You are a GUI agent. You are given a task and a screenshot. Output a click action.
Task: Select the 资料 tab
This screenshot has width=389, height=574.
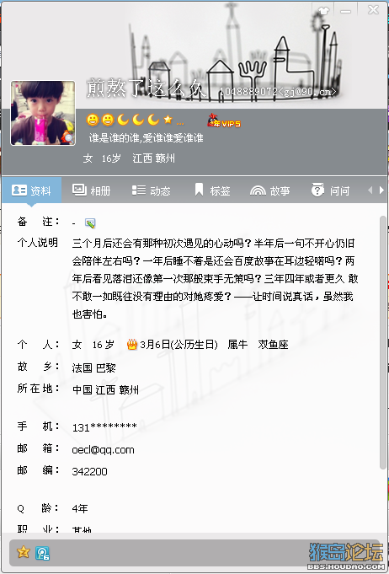tap(31, 190)
